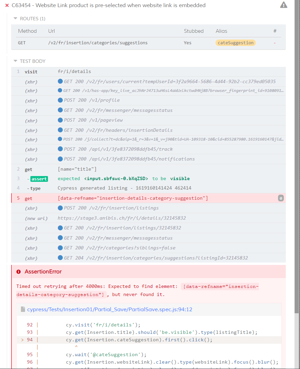The width and height of the screenshot is (300, 369).
Task: Select the cateSuggestion alias badge
Action: 235,43
